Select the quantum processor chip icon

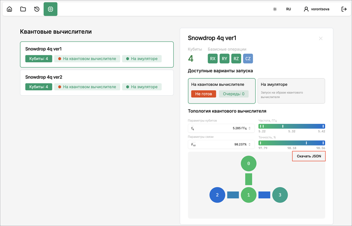[50, 9]
